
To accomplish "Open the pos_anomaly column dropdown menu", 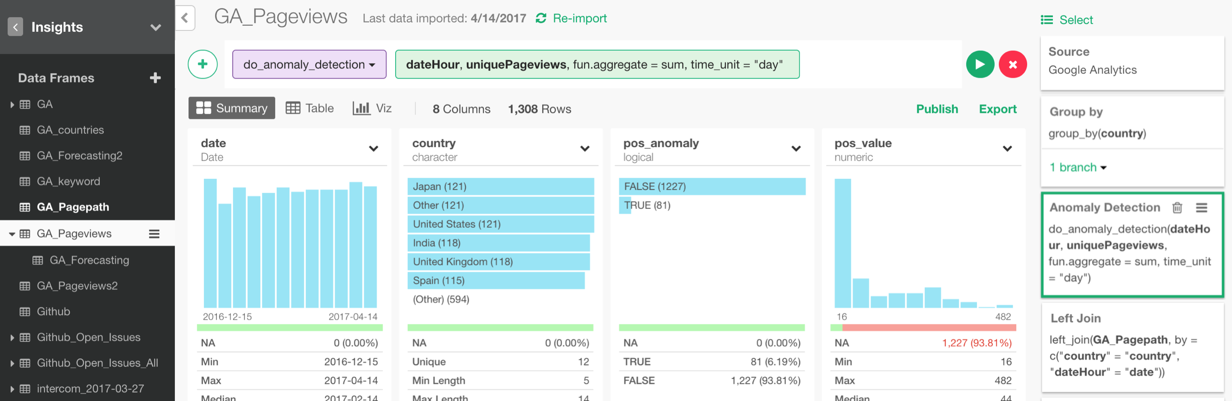I will coord(796,149).
